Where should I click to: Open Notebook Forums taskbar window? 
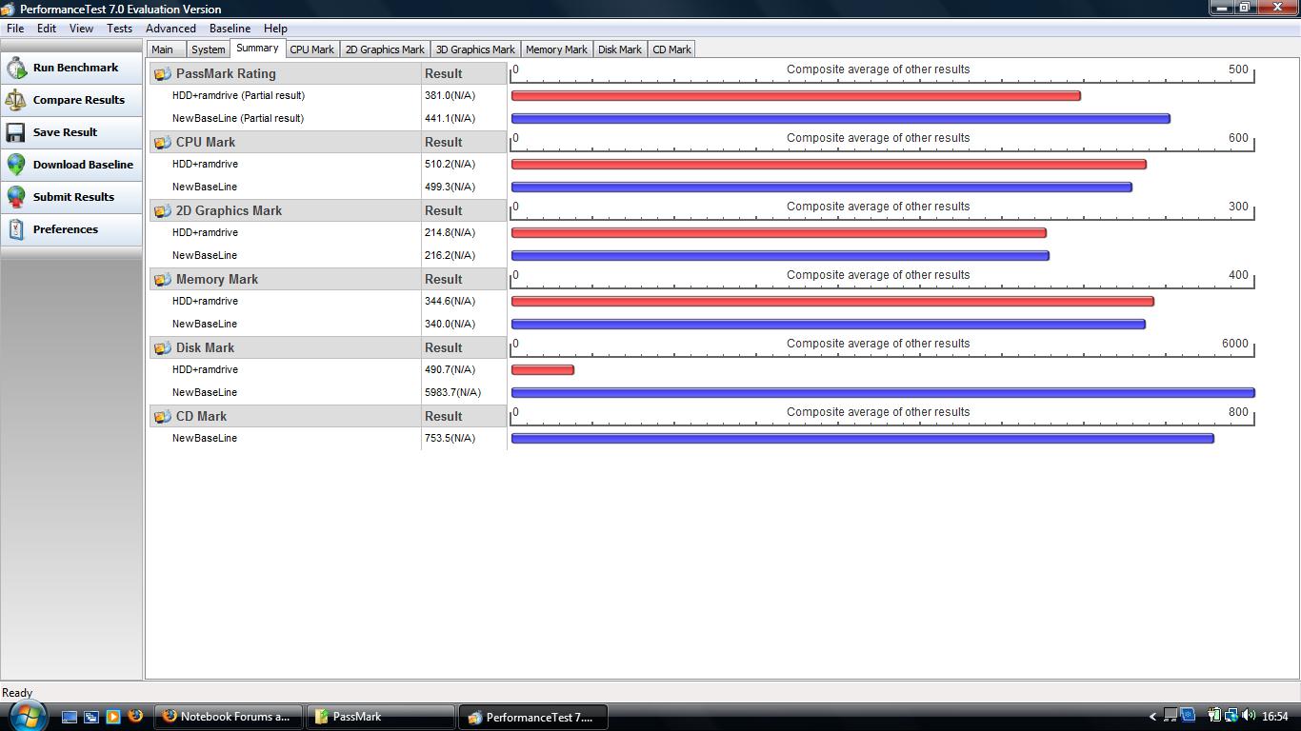(x=228, y=717)
